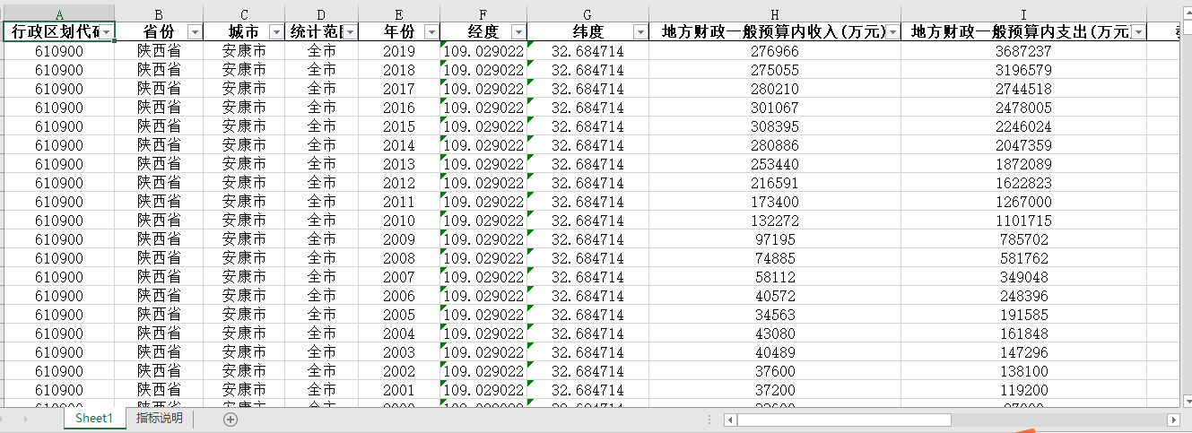This screenshot has height=433, width=1192.
Task: Select expenditure cell 2047359
Action: (1023, 145)
